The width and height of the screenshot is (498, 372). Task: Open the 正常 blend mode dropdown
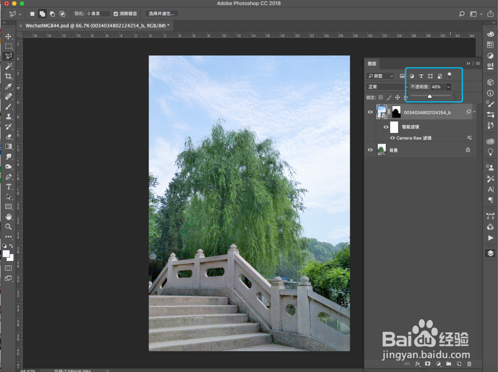386,87
